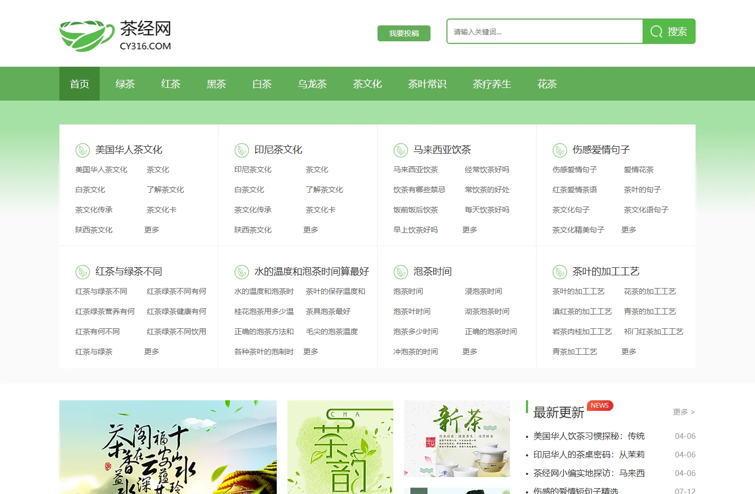
Task: Open the 正确的泡茶方法和 link
Action: click(x=264, y=331)
